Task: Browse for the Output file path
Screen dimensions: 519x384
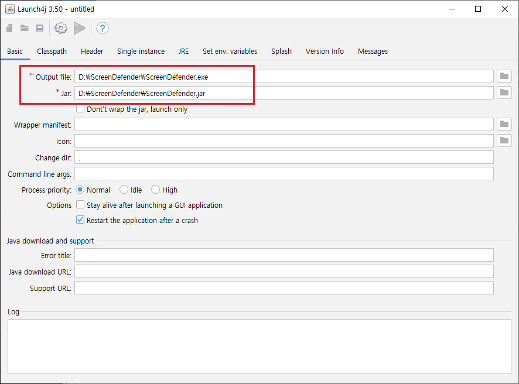Action: [x=504, y=77]
